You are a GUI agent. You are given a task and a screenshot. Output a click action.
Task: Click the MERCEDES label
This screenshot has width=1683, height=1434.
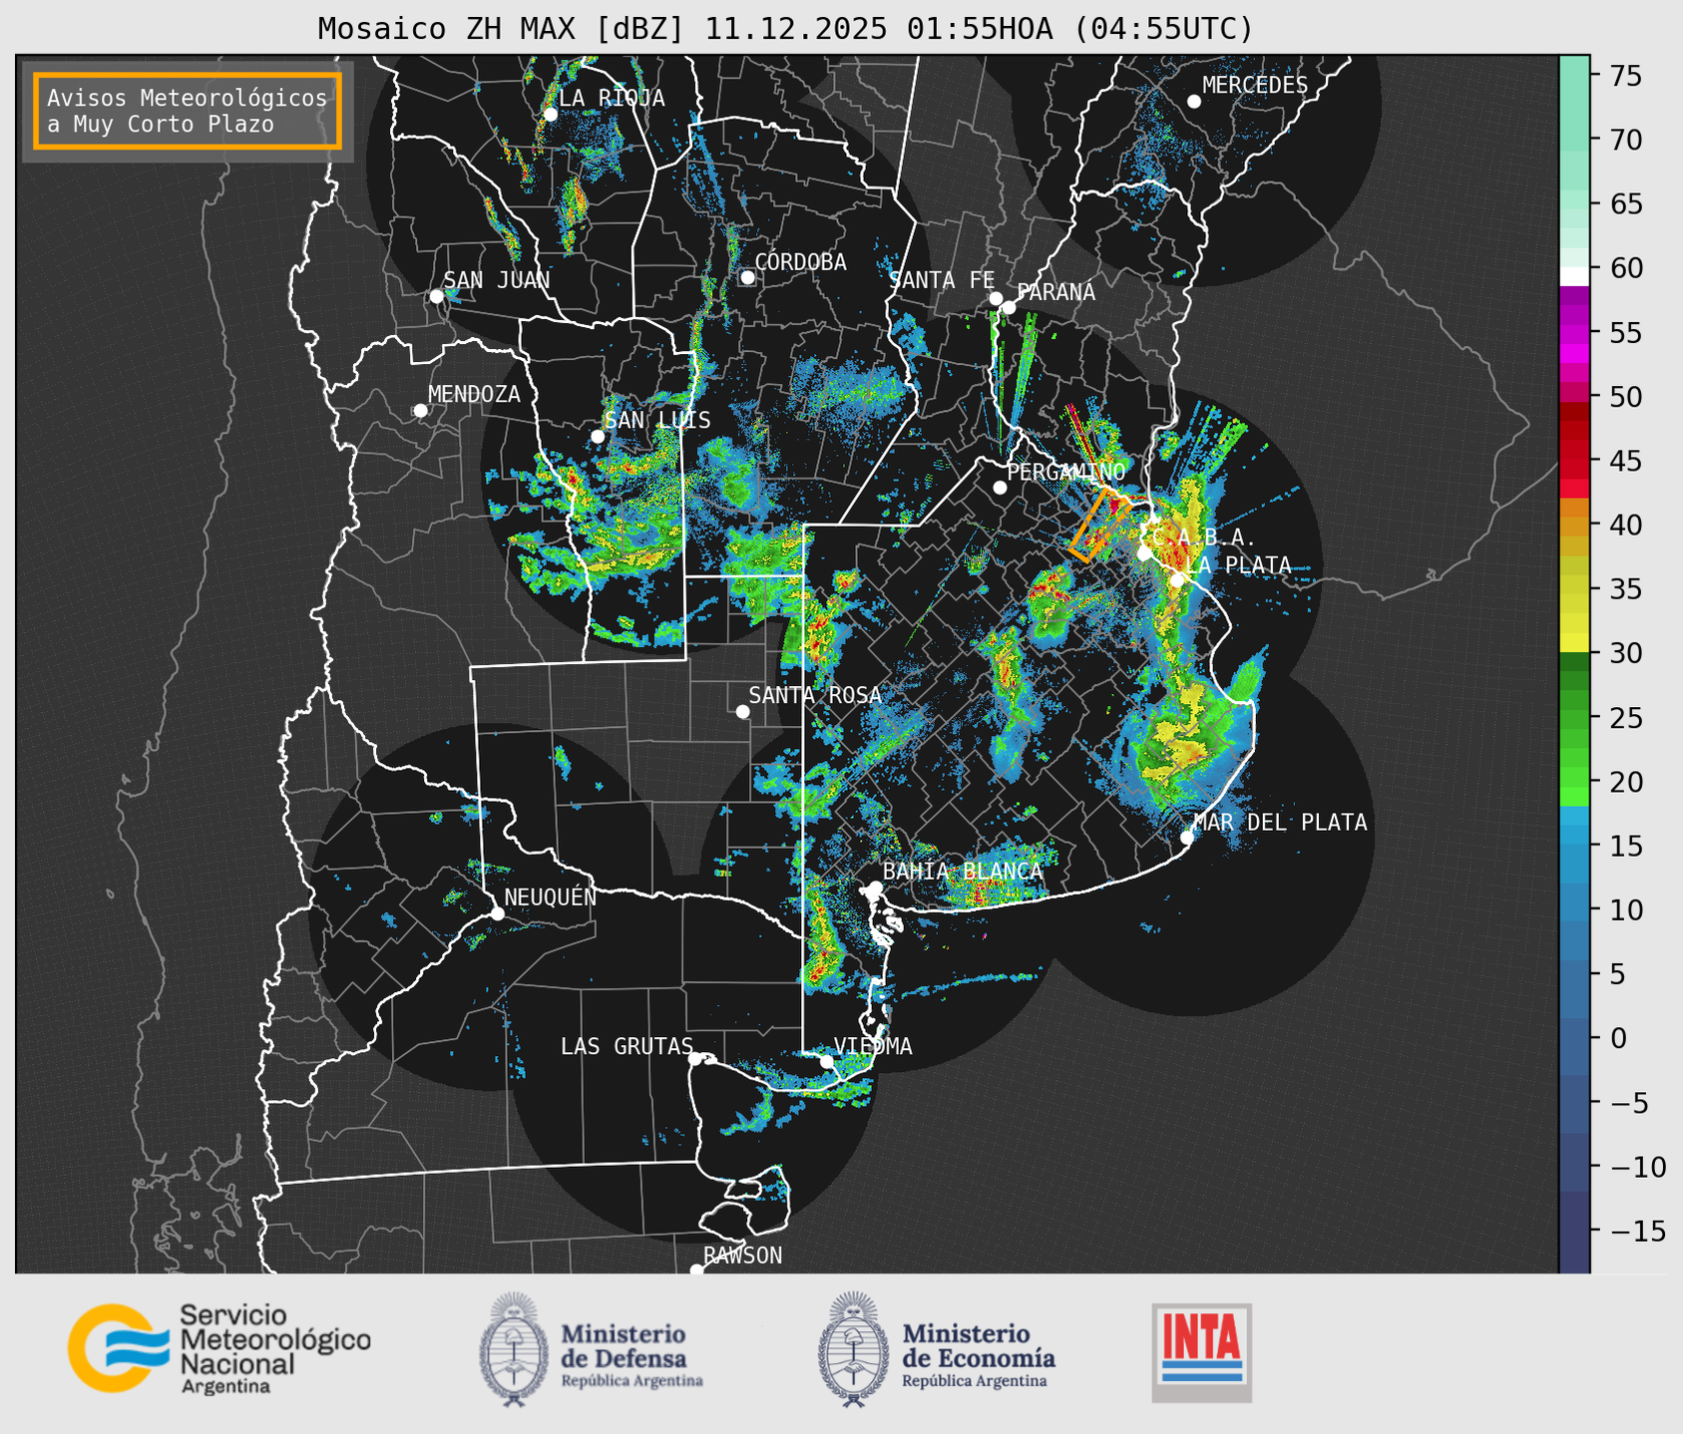click(x=1255, y=86)
